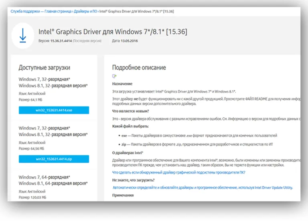Click the Доступные загрузки heading
Viewport: 308px width, 222px height.
[45, 68]
